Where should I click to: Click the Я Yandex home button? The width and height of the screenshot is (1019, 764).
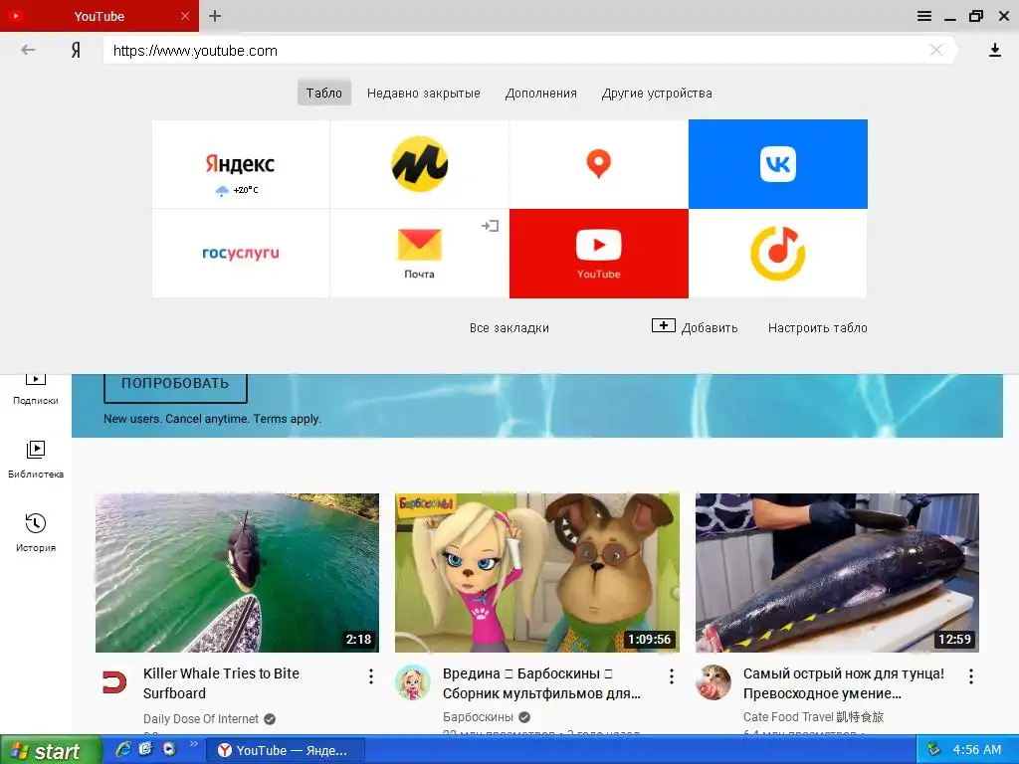pyautogui.click(x=76, y=50)
